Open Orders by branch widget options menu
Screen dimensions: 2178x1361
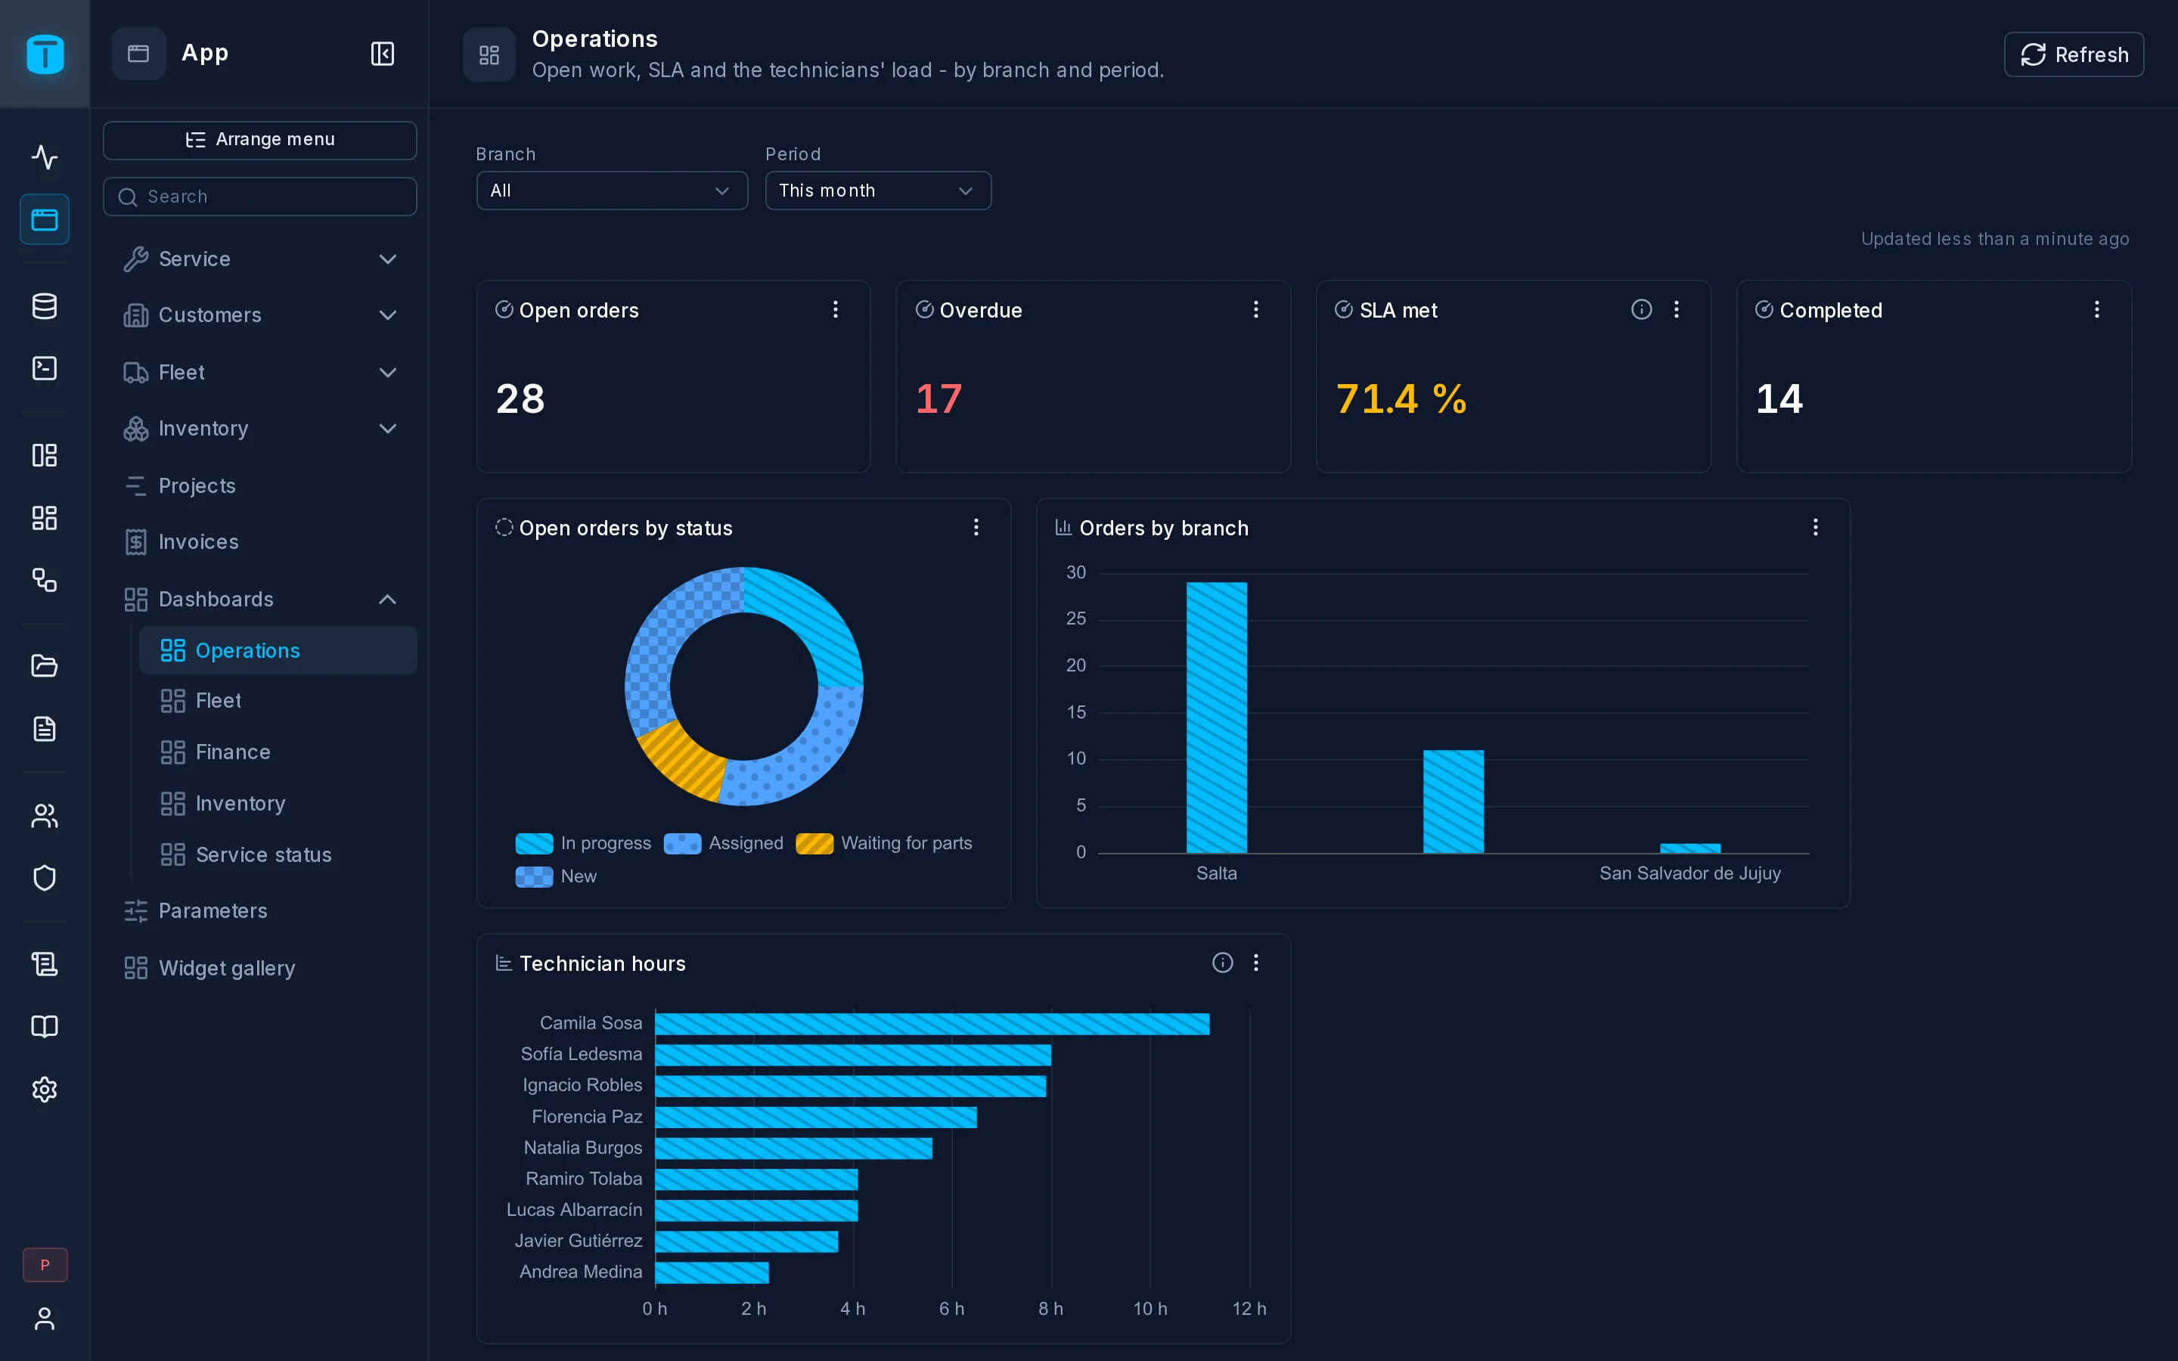click(x=1815, y=528)
